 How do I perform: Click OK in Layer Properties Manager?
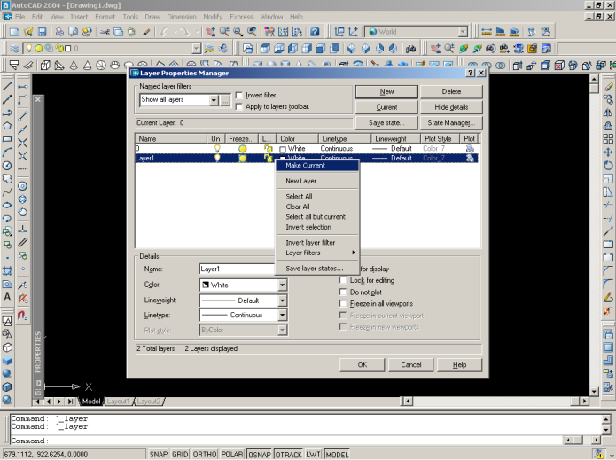pos(363,365)
